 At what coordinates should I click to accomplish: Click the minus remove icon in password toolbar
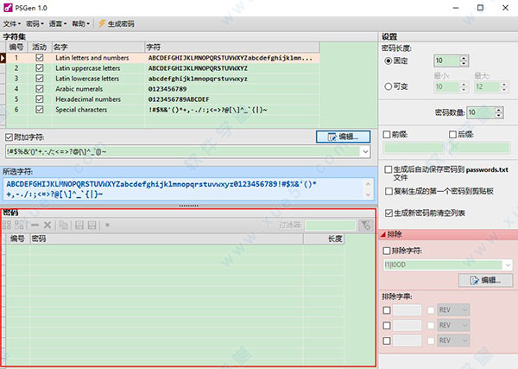point(35,225)
